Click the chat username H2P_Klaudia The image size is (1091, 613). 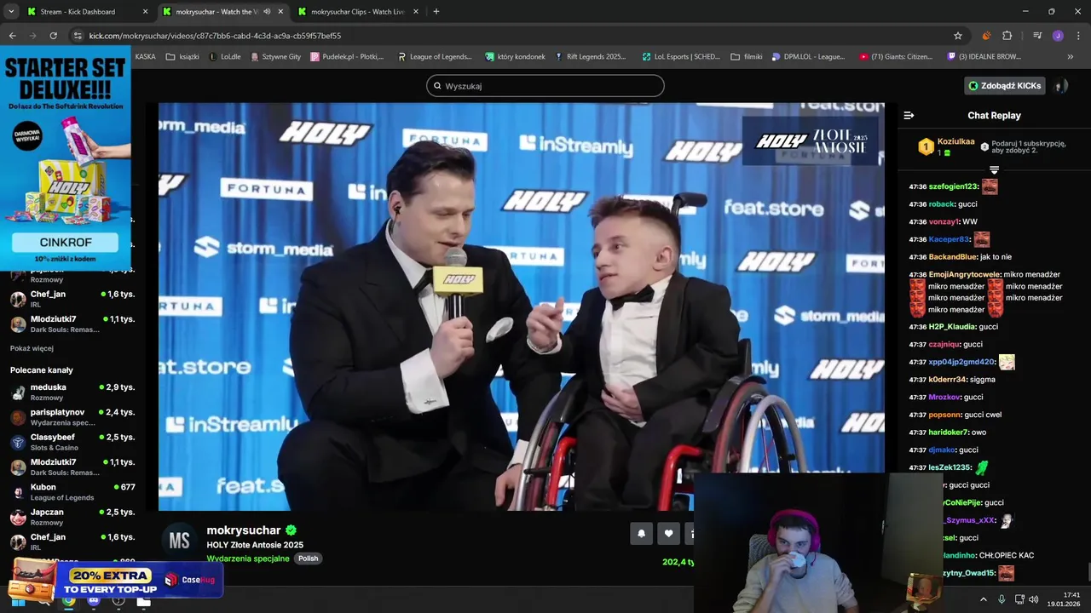point(952,327)
